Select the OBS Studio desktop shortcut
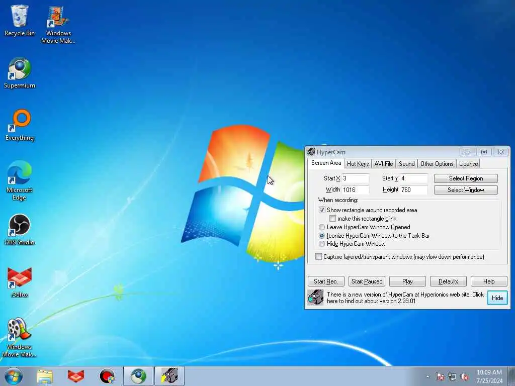Screen dimensions: 515x386 (20, 229)
